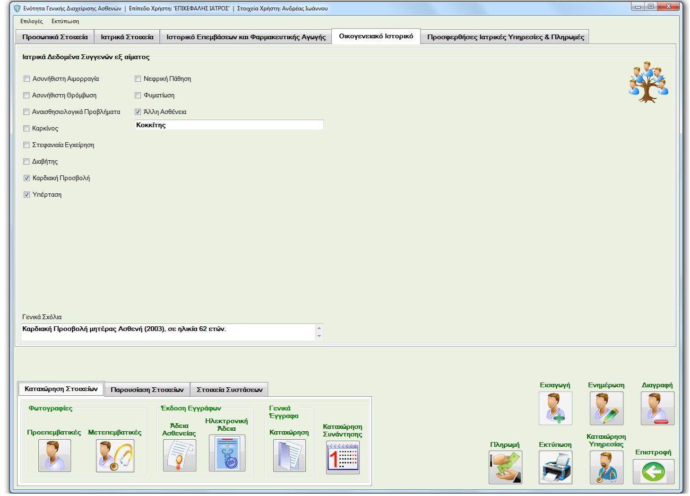Click the Επιστροφή green back arrow
This screenshot has height=496, width=690.
[x=653, y=471]
